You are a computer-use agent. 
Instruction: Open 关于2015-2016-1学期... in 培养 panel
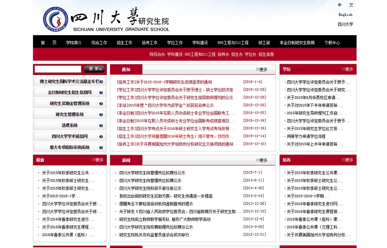pyautogui.click(x=308, y=196)
